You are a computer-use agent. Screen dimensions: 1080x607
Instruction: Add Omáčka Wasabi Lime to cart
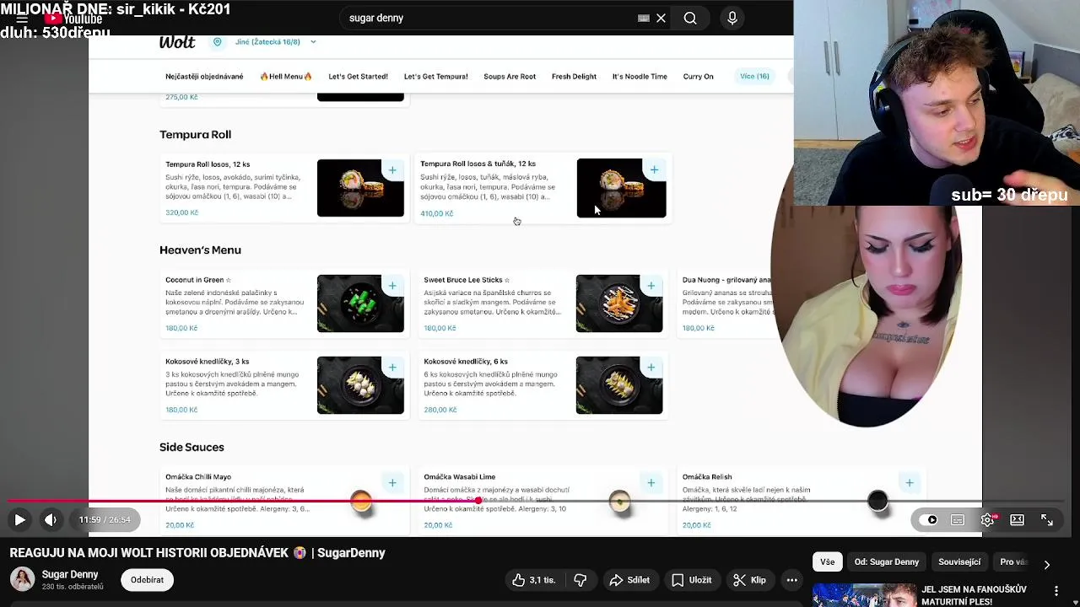pos(651,483)
